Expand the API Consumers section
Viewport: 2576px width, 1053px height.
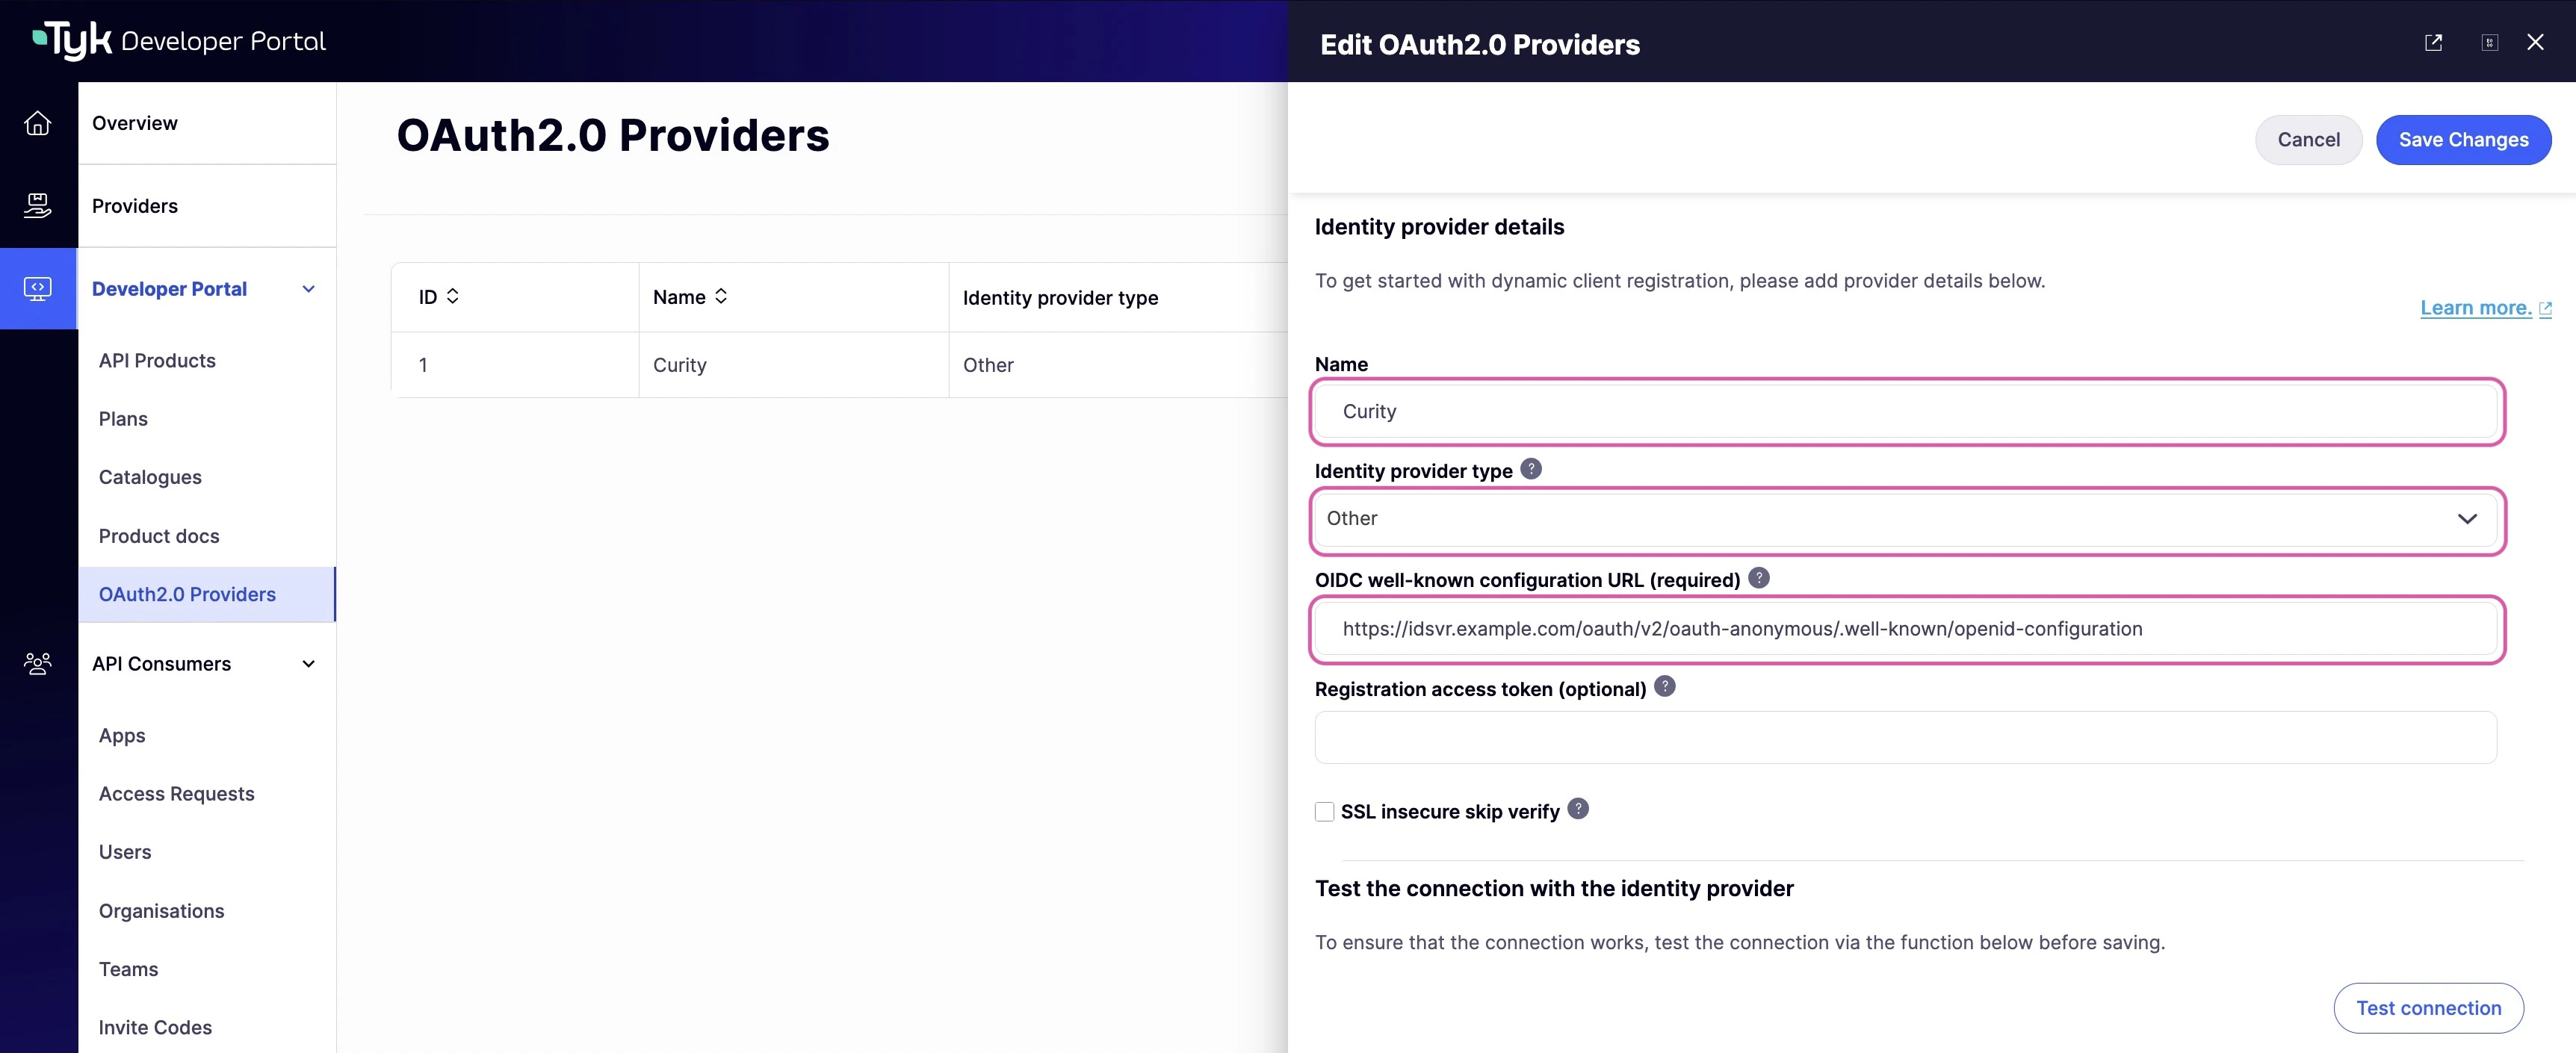tap(308, 663)
